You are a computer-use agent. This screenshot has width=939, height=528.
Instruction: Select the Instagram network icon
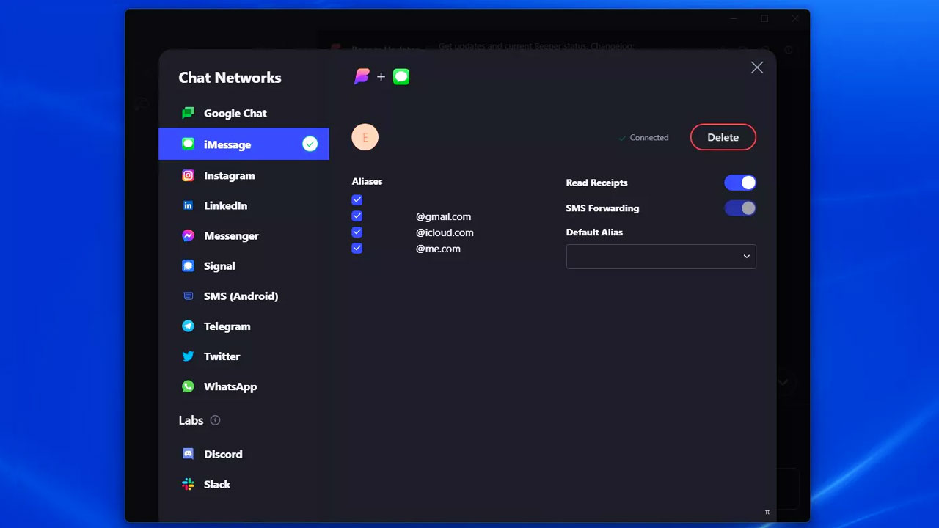[189, 175]
